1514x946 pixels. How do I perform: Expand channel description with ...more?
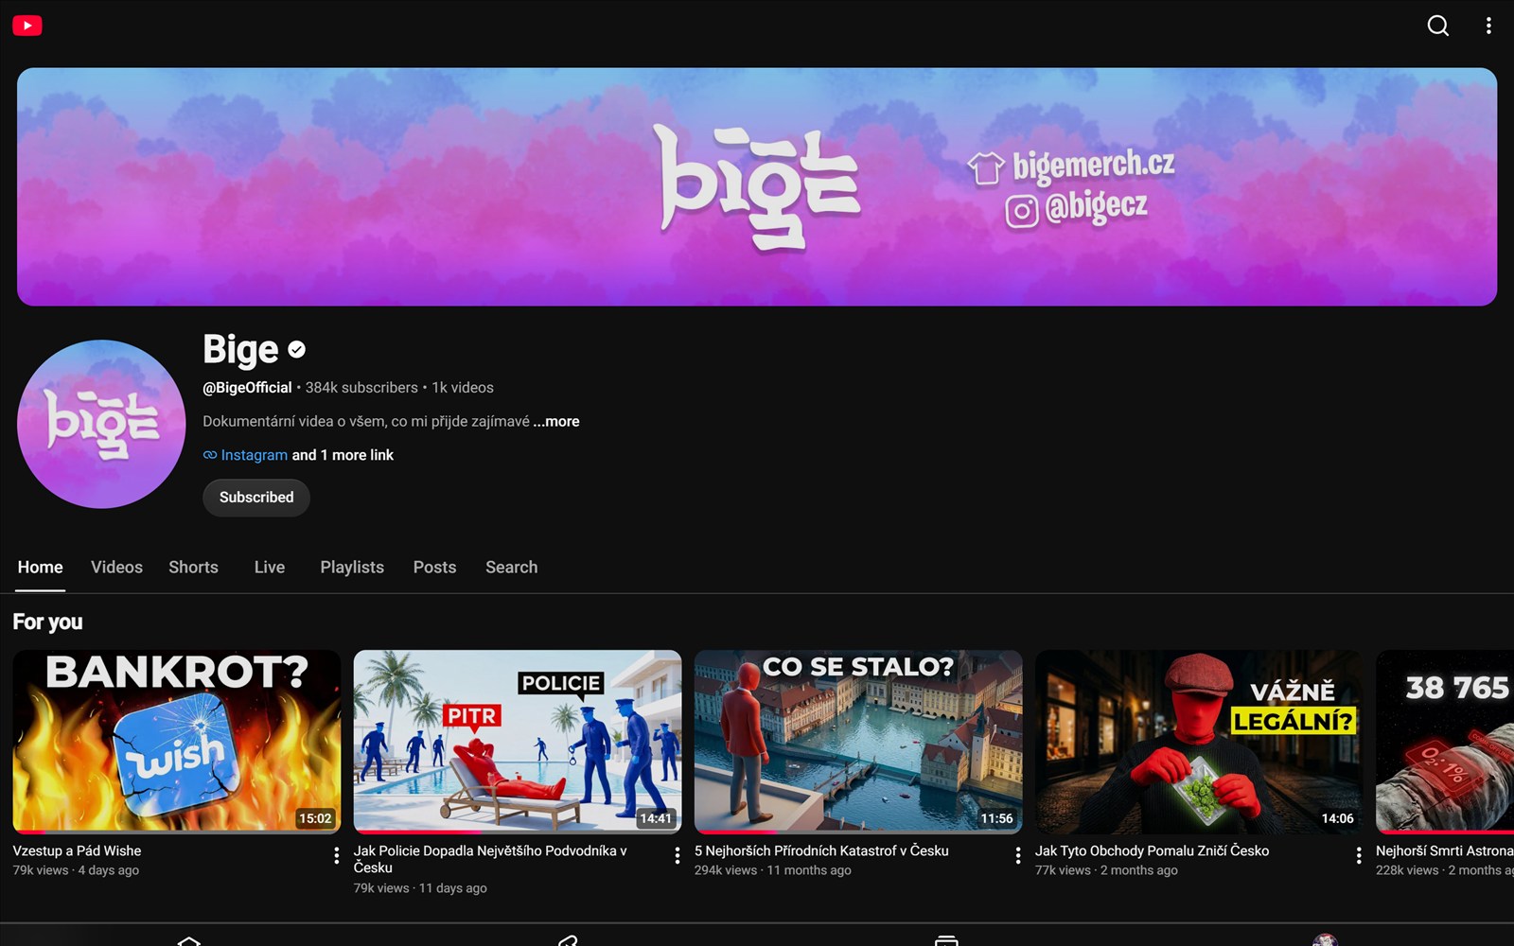point(556,421)
